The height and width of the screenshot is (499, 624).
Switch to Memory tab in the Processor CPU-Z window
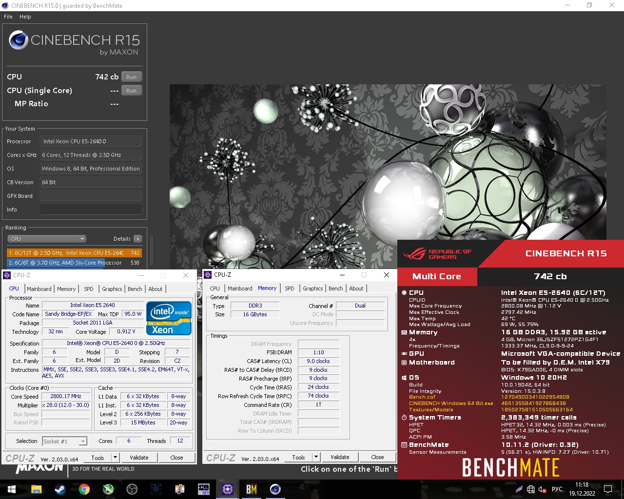tap(66, 289)
